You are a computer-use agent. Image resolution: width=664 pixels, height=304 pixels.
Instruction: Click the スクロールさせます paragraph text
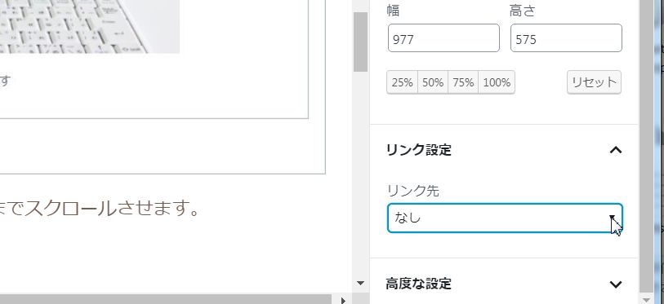coord(100,209)
